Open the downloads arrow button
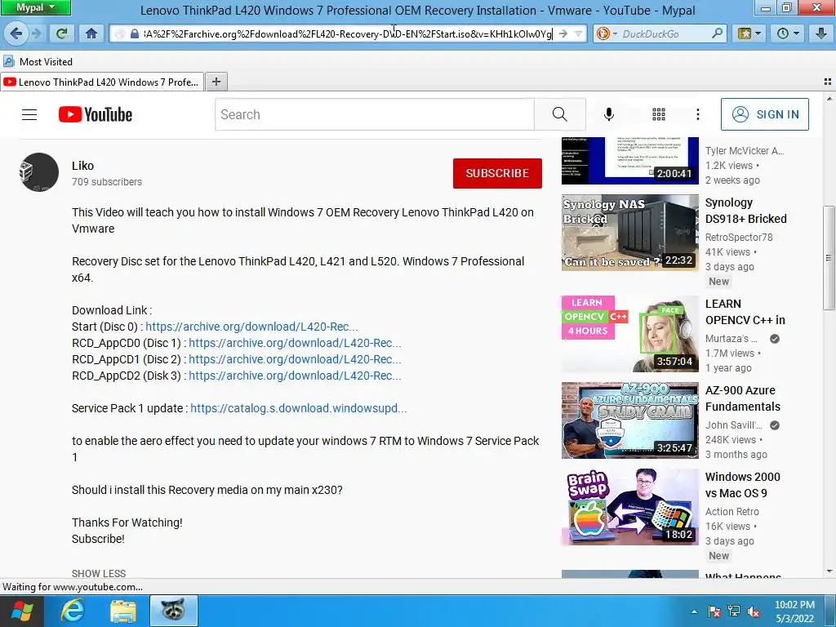 tap(821, 33)
